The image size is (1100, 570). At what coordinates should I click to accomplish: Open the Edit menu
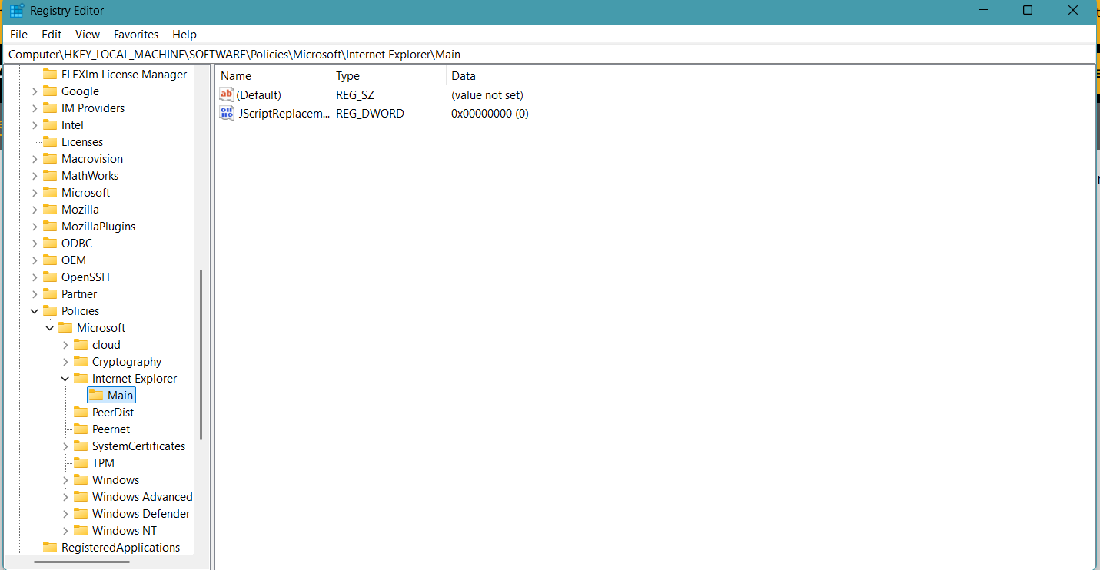[52, 35]
